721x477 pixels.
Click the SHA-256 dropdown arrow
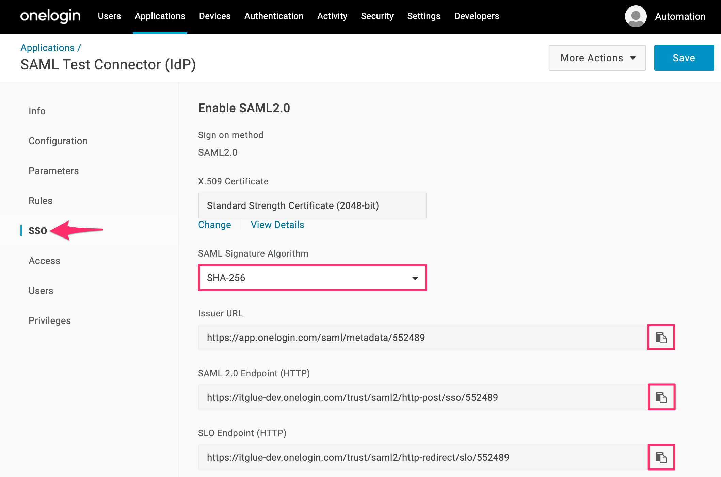point(415,278)
